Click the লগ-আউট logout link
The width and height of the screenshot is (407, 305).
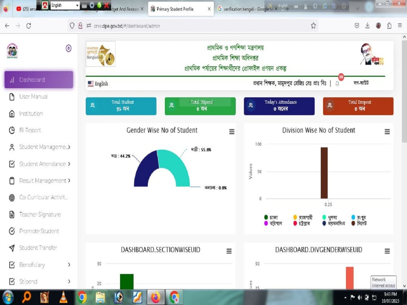(x=361, y=83)
